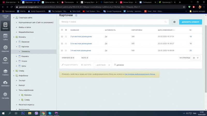The height and width of the screenshot is (116, 207).
Task: Add Карточки page to favorites star
Action: [76, 15]
